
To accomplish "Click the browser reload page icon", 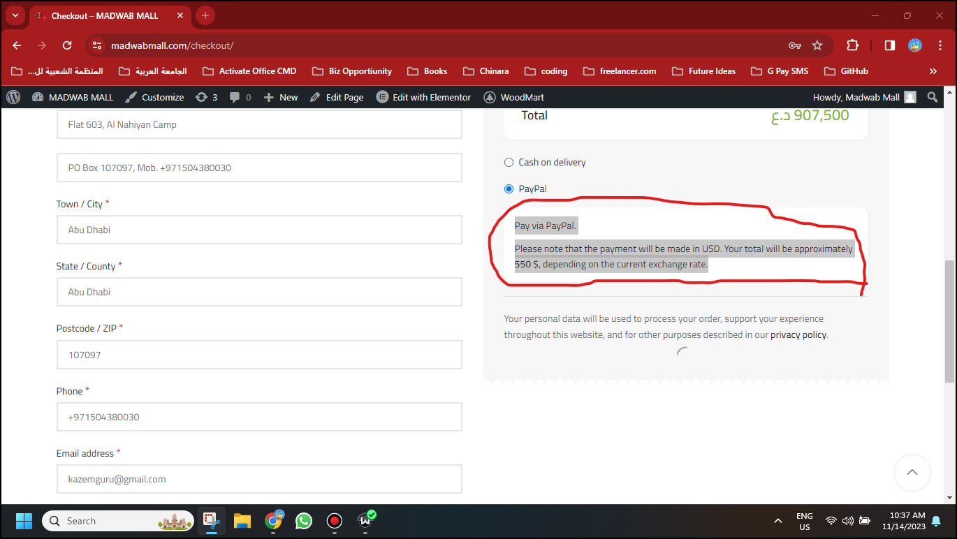I will click(x=67, y=45).
